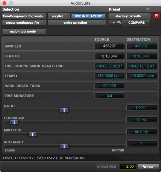161x172 pixels.
Task: Click the source SAMPLES value 456207
Action: pos(109,46)
